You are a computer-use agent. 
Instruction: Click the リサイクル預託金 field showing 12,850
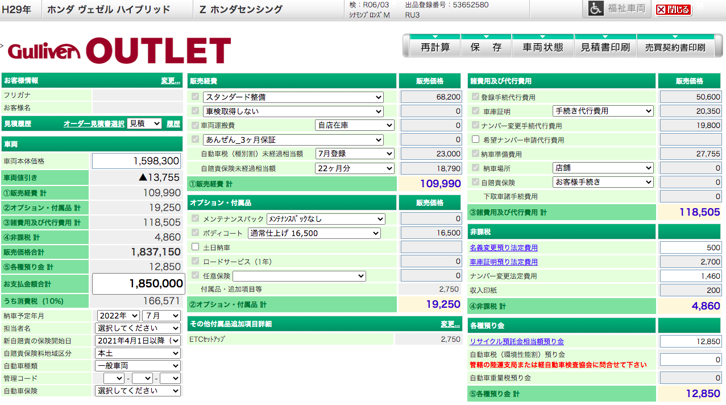coord(691,341)
